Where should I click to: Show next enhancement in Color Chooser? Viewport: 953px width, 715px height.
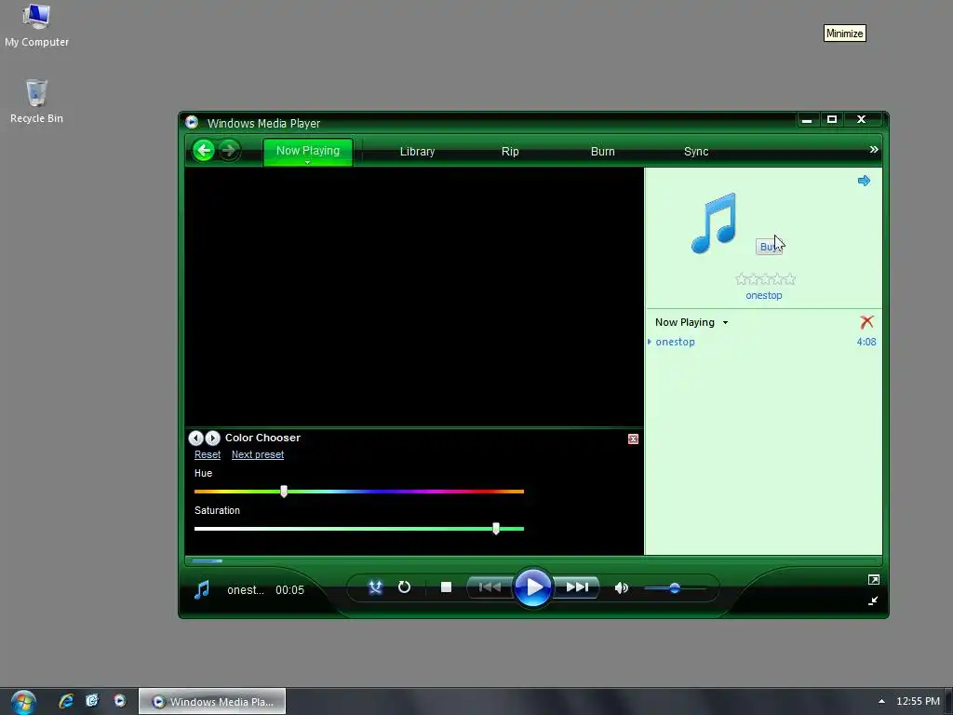coord(212,438)
